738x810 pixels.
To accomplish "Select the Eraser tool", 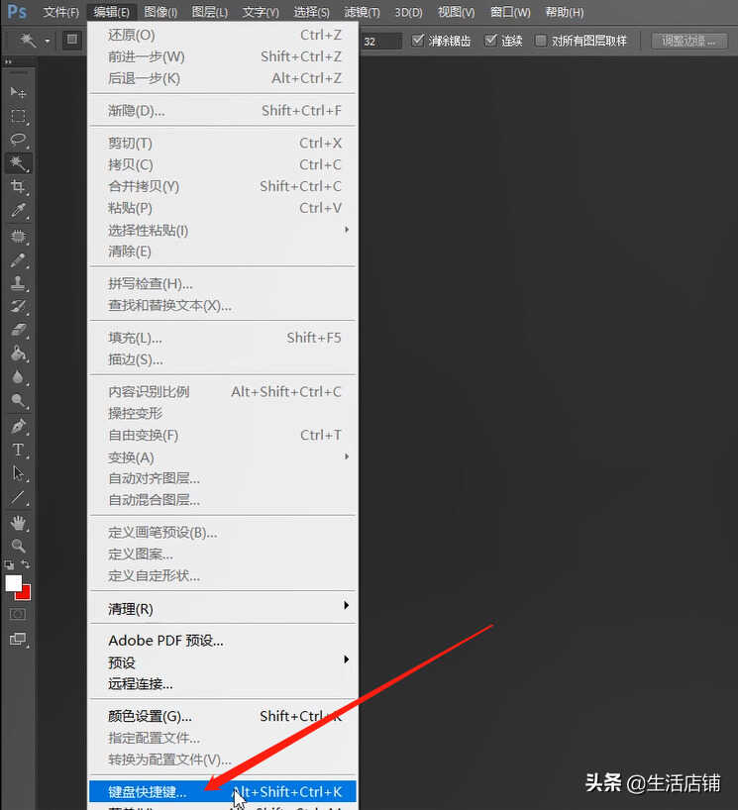I will click(18, 330).
